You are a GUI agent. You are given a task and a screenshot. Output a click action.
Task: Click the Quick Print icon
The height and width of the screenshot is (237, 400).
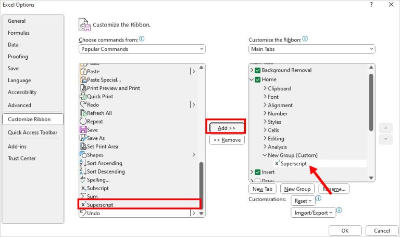(x=83, y=96)
